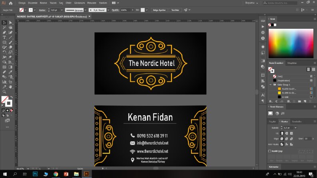The width and height of the screenshot is (317, 178).
Task: Open Photoshop from the taskbar
Action: 35,174
